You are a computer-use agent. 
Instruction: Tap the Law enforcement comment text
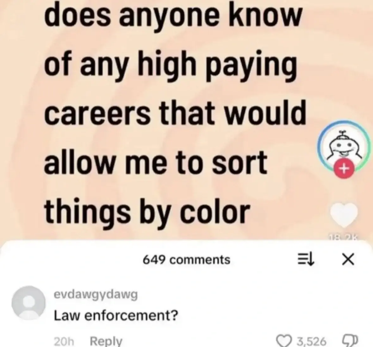(116, 316)
